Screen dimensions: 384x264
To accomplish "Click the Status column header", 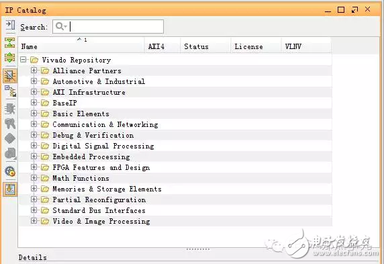I will pos(205,45).
